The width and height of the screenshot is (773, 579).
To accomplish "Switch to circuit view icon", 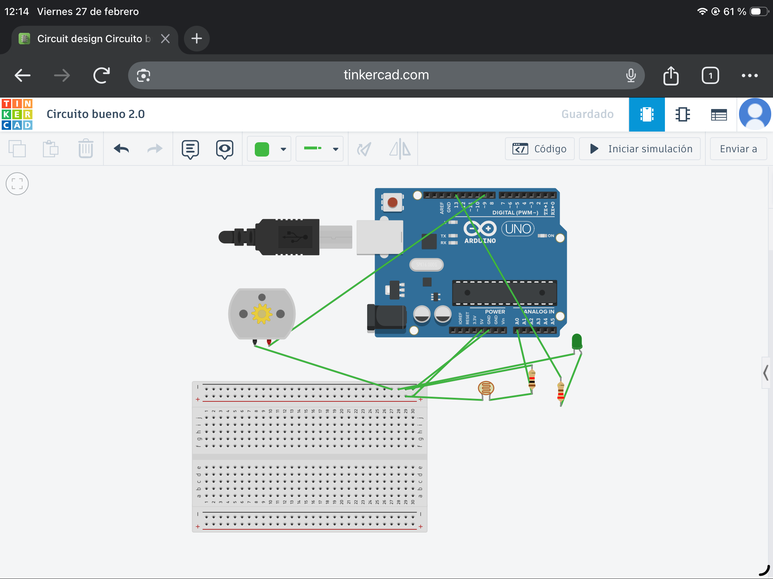I will (647, 114).
